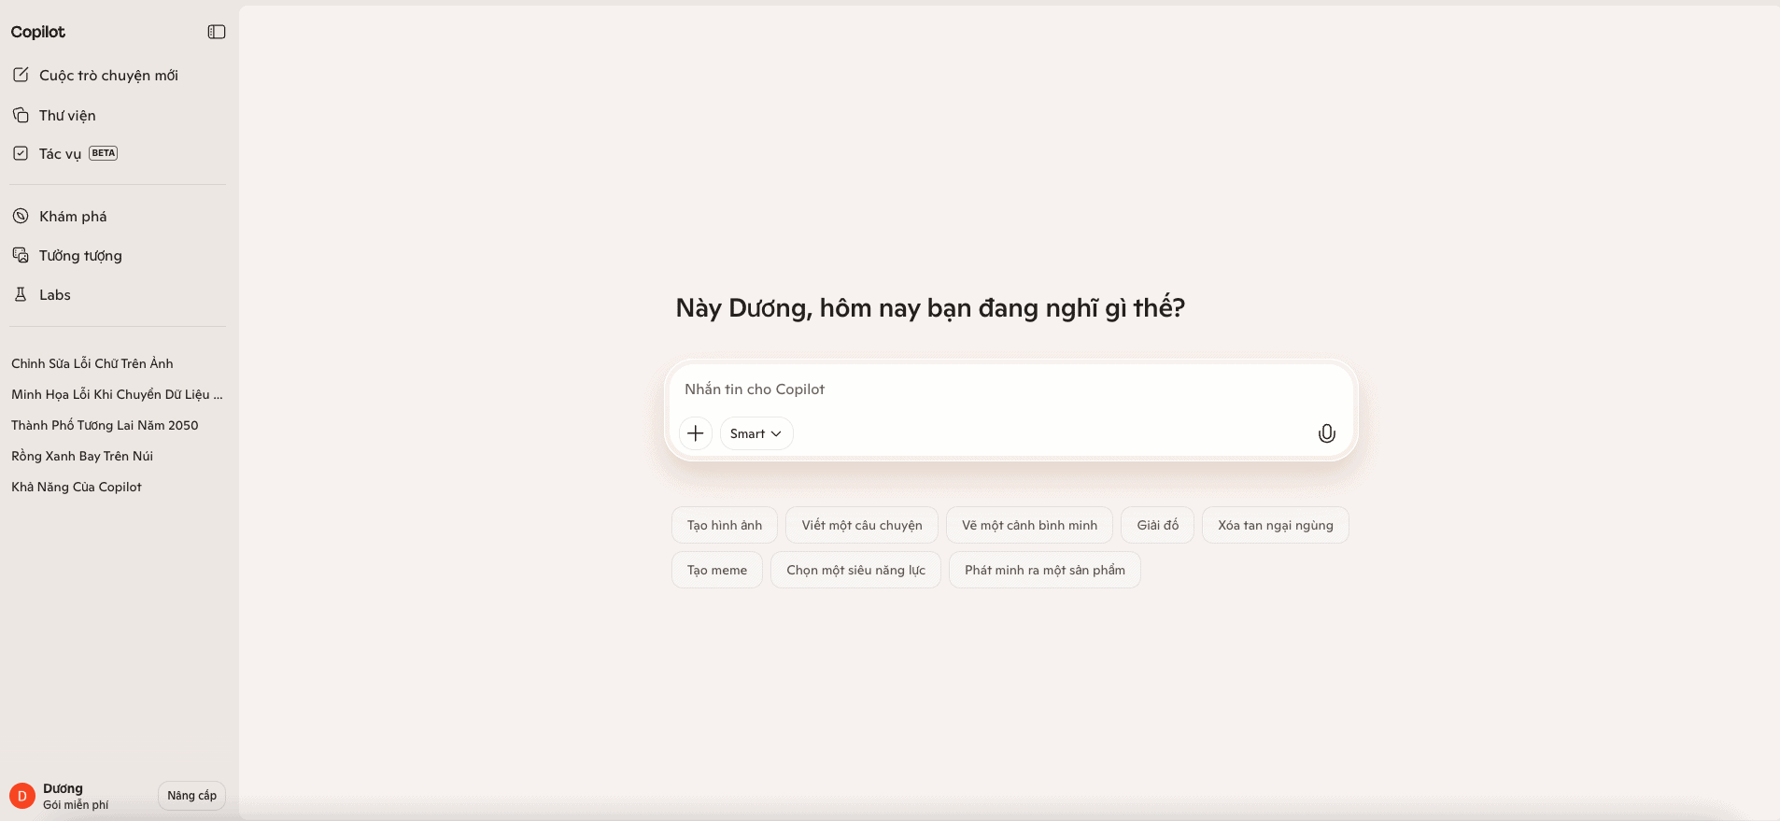Select the Tạo hình ảnh suggestion
Image resolution: width=1780 pixels, height=821 pixels.
725,525
